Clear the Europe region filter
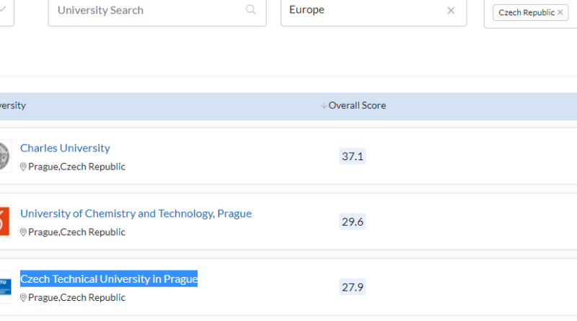Image resolution: width=577 pixels, height=321 pixels. click(451, 11)
